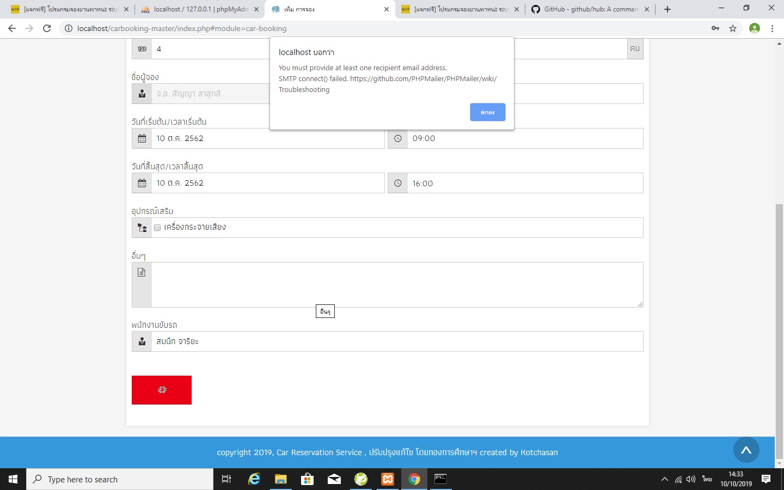Screen dimensions: 784x490
Task: Click the booker name field
Action: [x=211, y=94]
